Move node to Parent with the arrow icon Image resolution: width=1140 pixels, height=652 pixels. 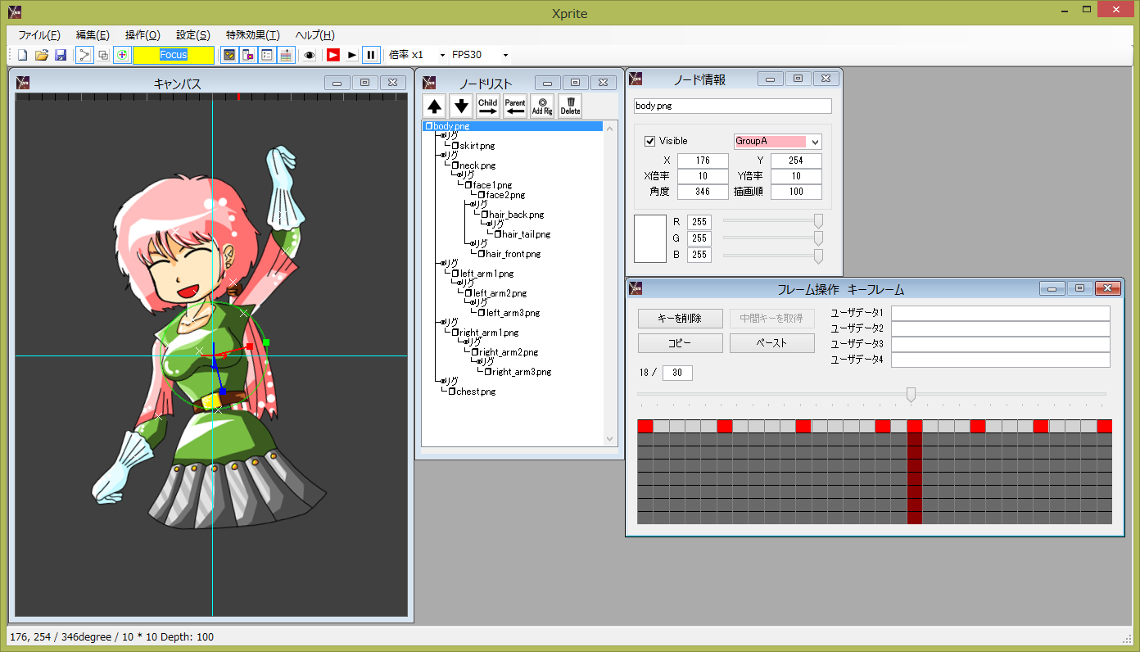(x=515, y=106)
